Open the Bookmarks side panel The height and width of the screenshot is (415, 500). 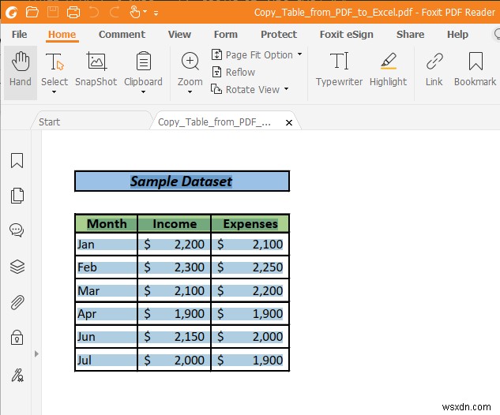click(x=17, y=160)
